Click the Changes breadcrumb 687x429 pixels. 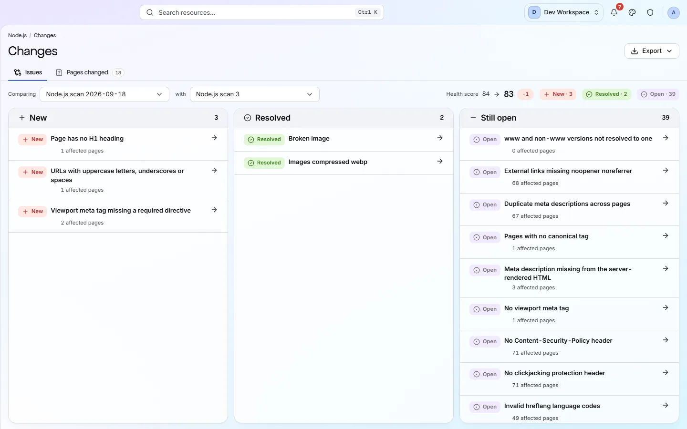tap(45, 35)
